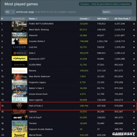The height and width of the screenshot is (137, 137).
Task: Open the ELDEN RING game link
Action: click(35, 65)
